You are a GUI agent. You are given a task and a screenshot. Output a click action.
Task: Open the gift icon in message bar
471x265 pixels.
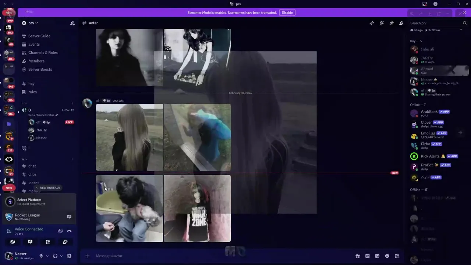[x=357, y=256]
